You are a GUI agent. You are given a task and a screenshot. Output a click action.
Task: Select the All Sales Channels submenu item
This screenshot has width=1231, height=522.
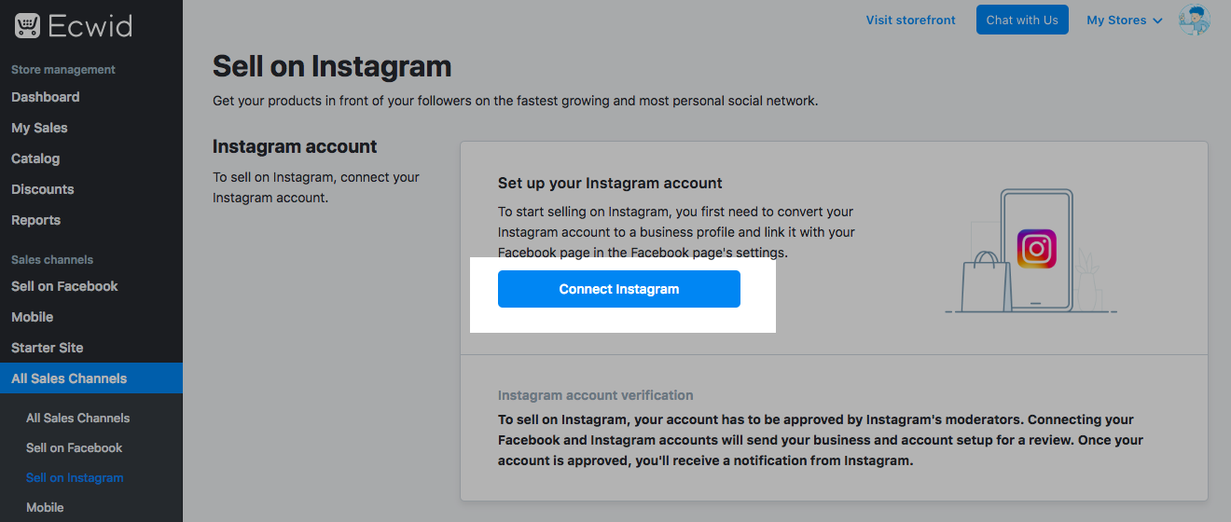pyautogui.click(x=77, y=419)
